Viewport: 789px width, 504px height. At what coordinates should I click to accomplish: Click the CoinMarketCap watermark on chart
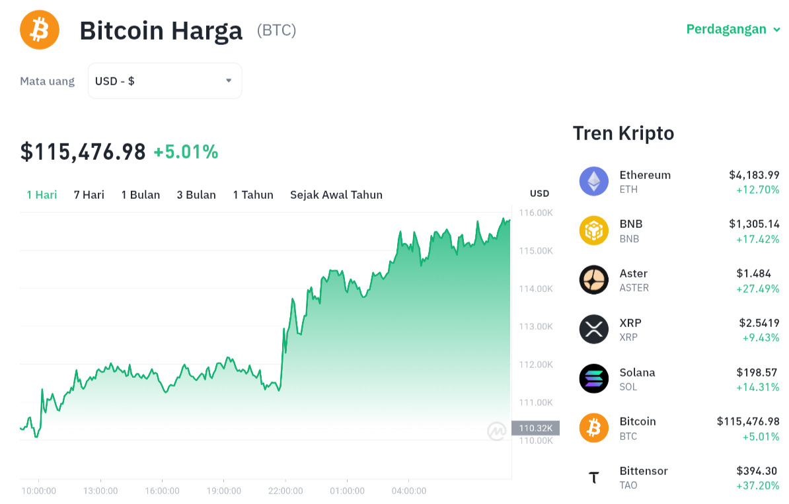[x=496, y=431]
